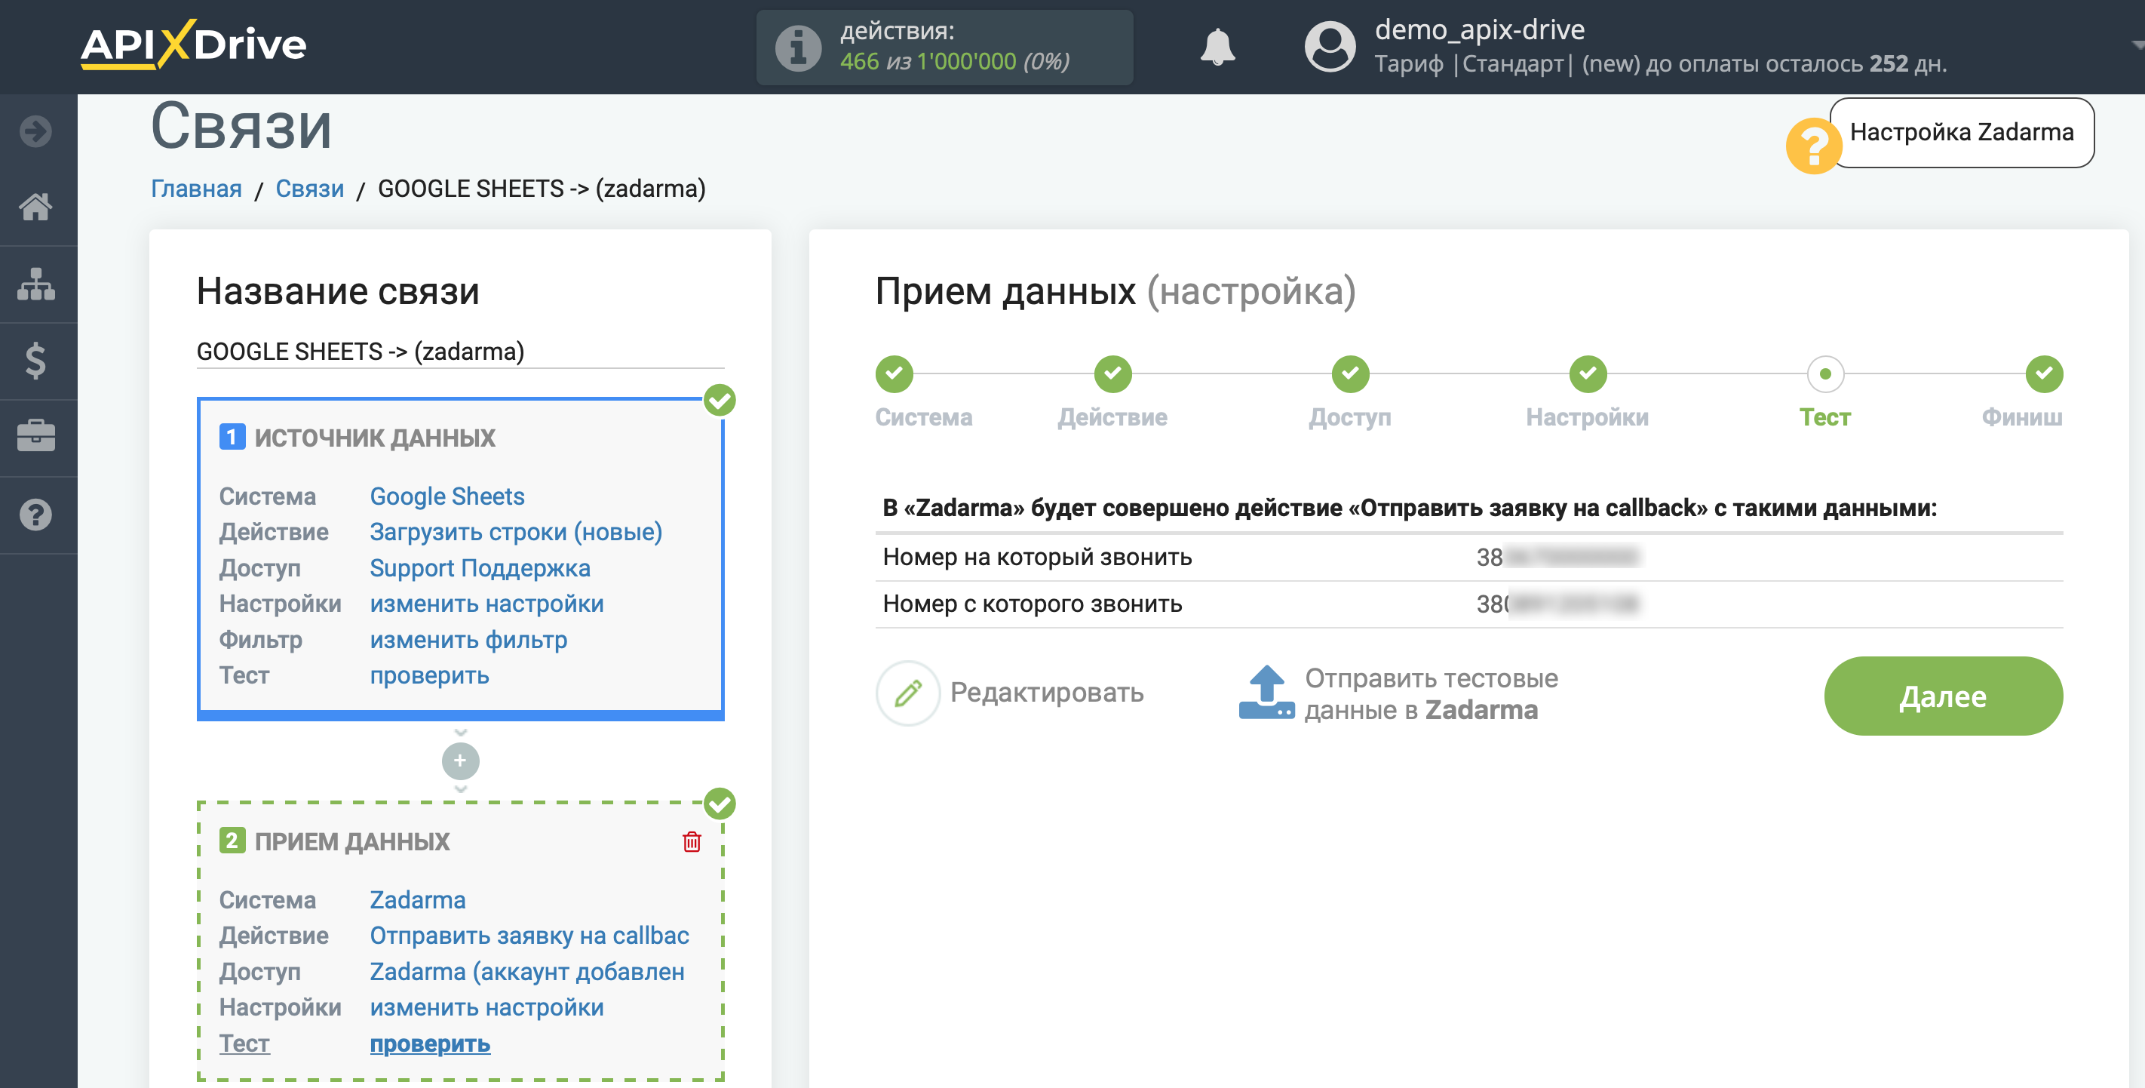Click Номер на который звонить row
The image size is (2145, 1088).
(x=1469, y=558)
